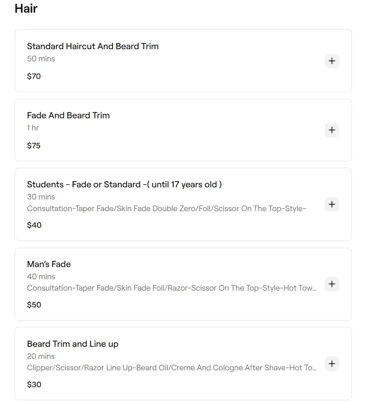Click plus icon for Fade And Beard Trim
Image resolution: width=378 pixels, height=404 pixels.
[332, 130]
